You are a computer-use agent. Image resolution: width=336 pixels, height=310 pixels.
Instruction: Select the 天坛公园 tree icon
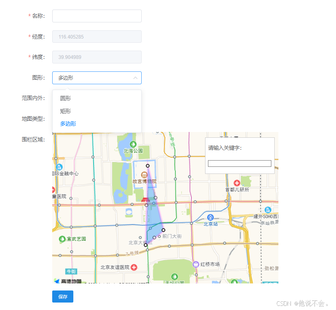174,276
